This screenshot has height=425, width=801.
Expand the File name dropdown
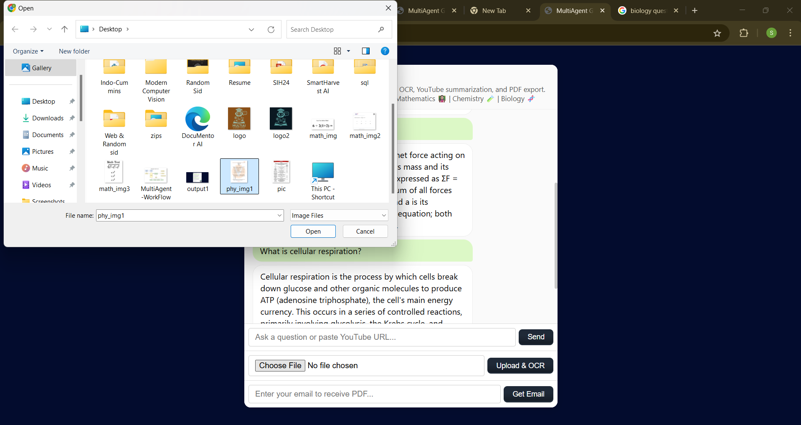tap(279, 216)
